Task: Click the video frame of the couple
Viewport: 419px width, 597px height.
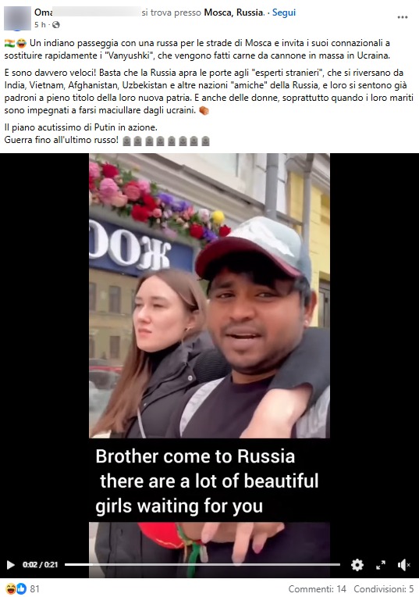Action: click(x=209, y=295)
